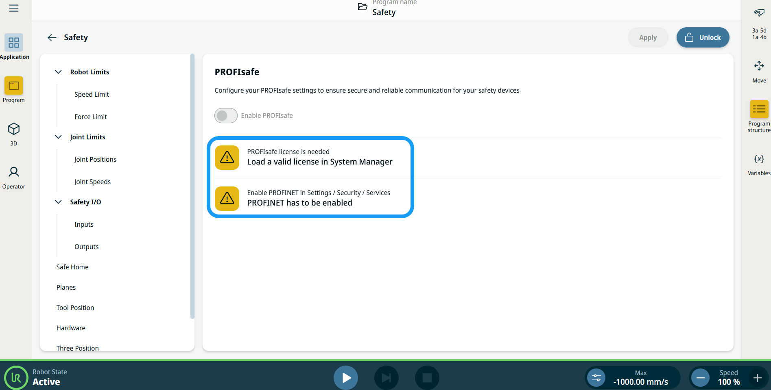Open the Operator screen icon
The height and width of the screenshot is (390, 771).
tap(14, 172)
